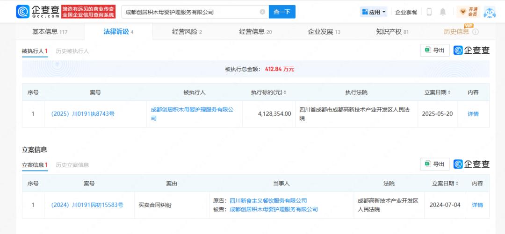Expand the 应用 dropdown menu

[x=374, y=12]
